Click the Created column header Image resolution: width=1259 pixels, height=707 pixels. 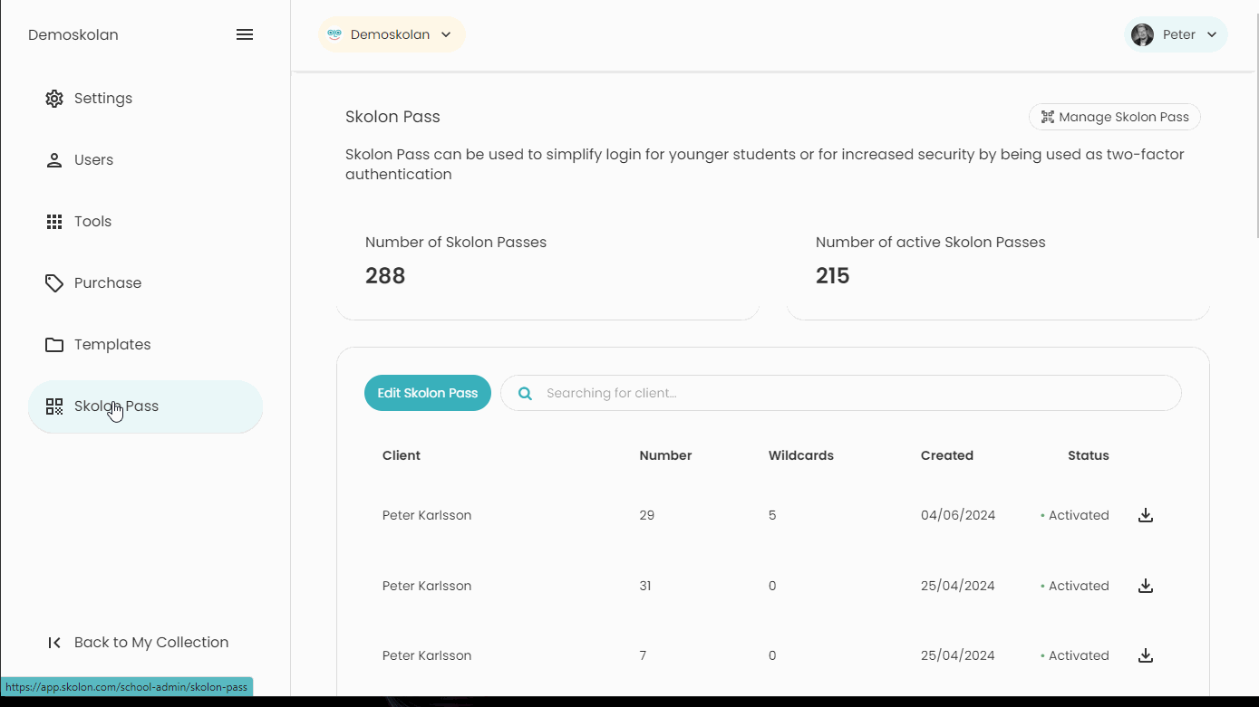point(947,455)
